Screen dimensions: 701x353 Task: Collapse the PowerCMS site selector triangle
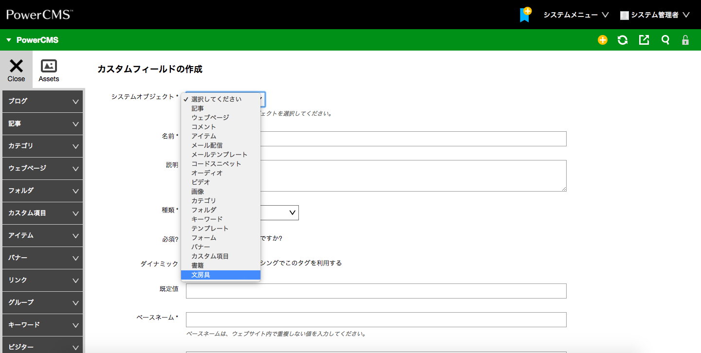pos(8,40)
